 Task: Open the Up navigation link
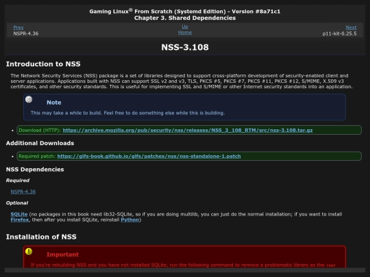click(185, 27)
